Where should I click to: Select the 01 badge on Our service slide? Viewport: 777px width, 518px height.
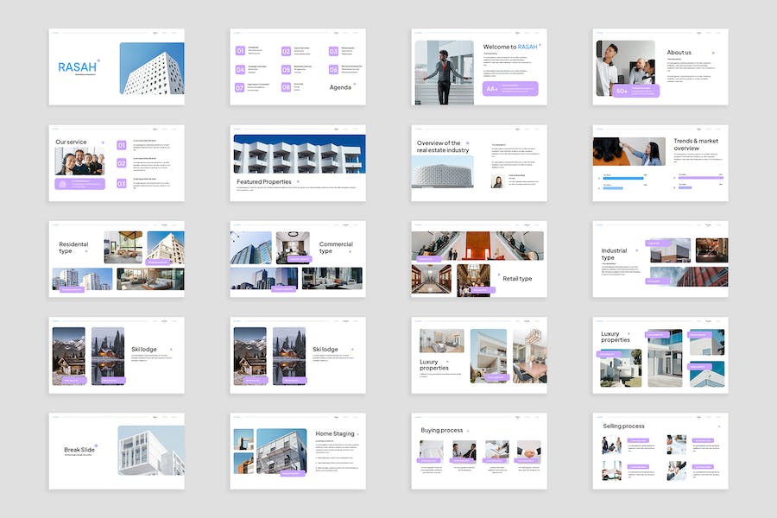click(122, 145)
